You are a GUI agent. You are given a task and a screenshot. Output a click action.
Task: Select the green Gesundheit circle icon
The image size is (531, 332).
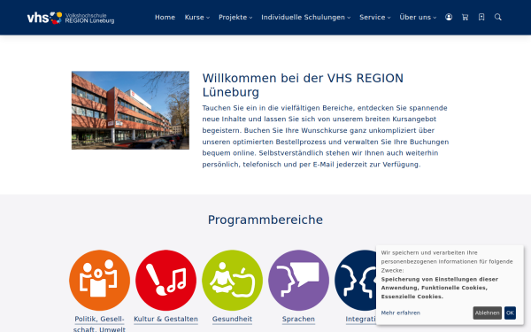click(x=232, y=280)
